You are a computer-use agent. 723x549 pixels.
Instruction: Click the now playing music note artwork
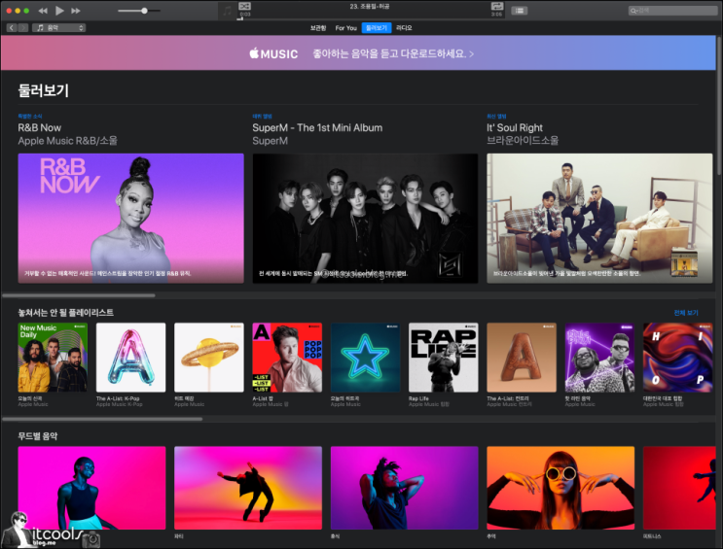[228, 11]
